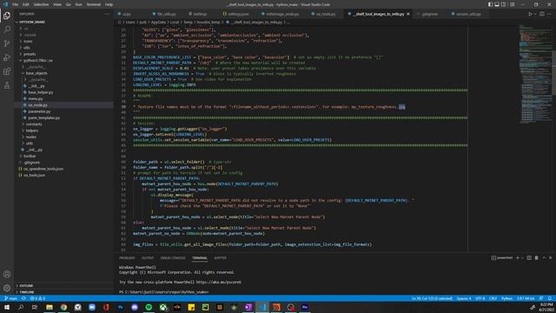Open the run button dropdown arrow
Image resolution: width=556 pixels, height=313 pixels.
point(535,14)
